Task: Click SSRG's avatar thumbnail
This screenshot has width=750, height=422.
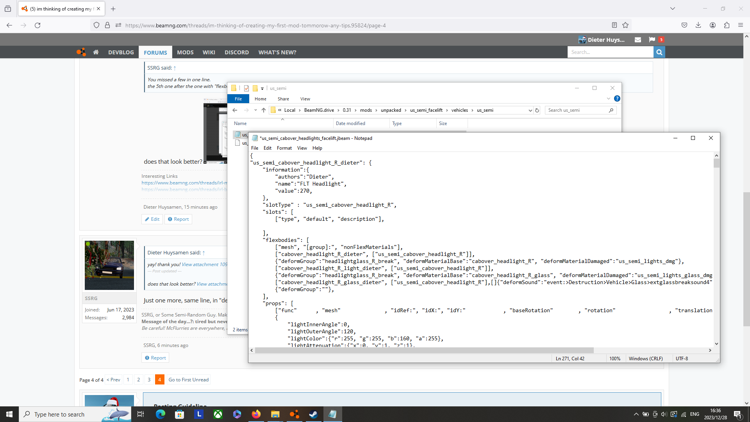Action: (x=109, y=265)
